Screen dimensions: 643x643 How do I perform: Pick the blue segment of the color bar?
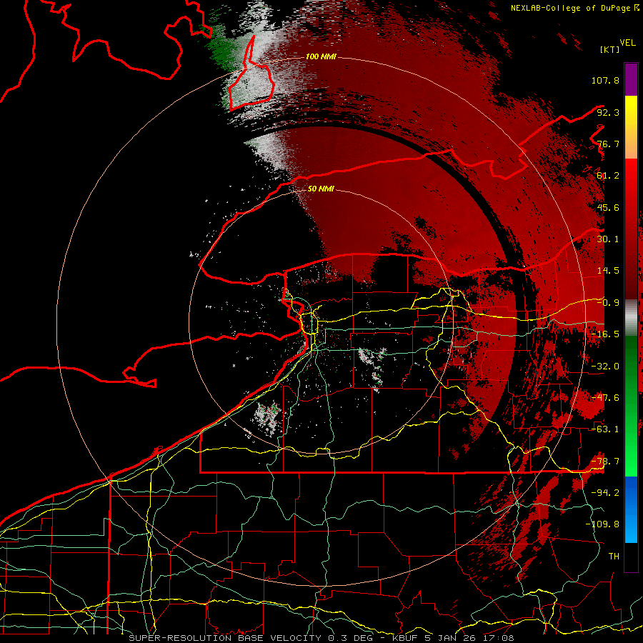click(x=631, y=509)
